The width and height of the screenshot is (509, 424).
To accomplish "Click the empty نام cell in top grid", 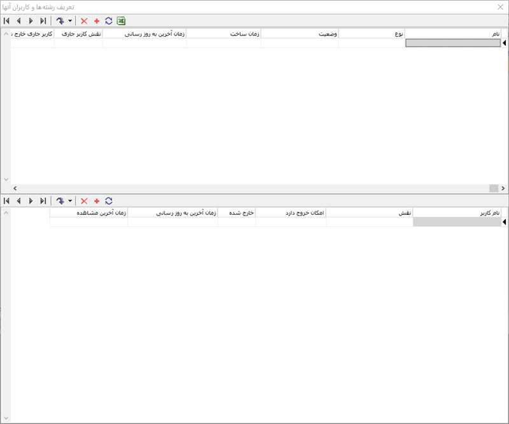I will (452, 43).
